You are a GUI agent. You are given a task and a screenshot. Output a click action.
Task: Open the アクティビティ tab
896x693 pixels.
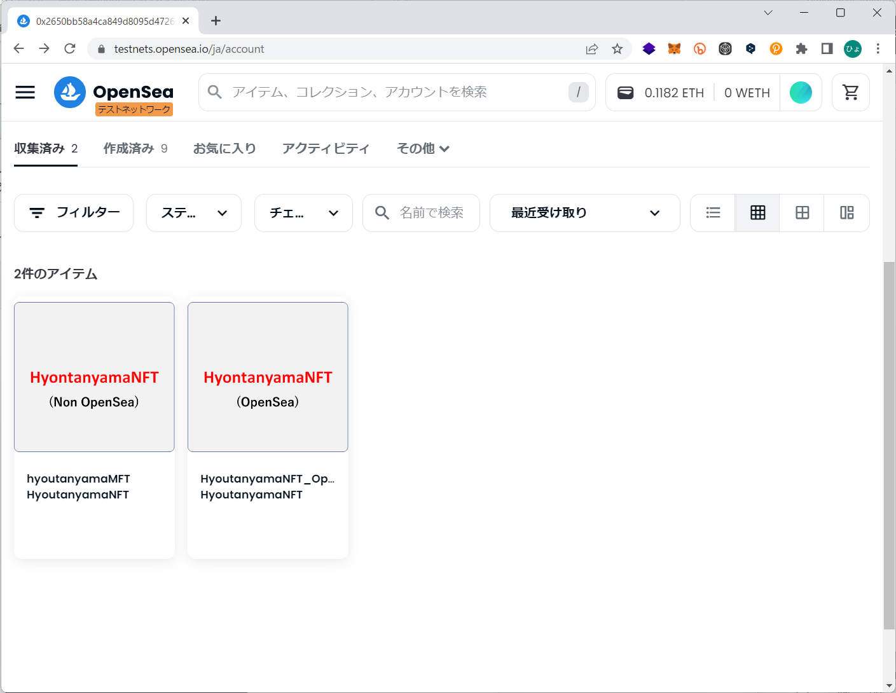coord(326,149)
